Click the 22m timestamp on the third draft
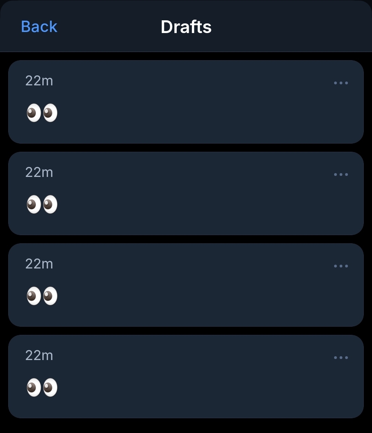 pos(39,264)
